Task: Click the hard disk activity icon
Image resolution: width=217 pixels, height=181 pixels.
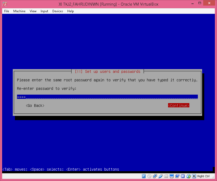Action: tap(144, 176)
